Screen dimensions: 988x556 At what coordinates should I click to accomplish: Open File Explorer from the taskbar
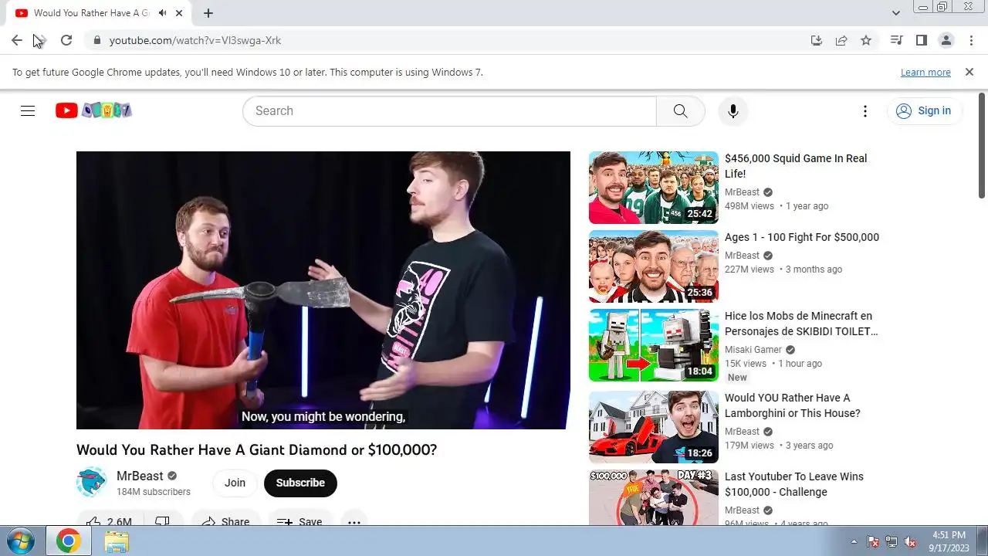pos(117,541)
